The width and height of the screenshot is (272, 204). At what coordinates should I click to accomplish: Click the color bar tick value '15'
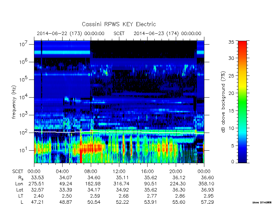tap(231, 111)
